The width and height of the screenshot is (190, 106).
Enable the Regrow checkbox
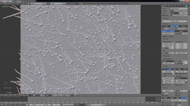coord(163,15)
